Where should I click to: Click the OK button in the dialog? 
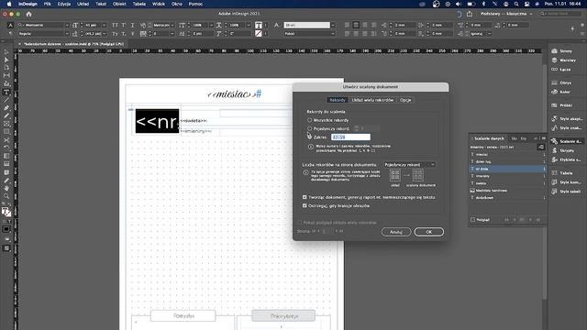[429, 232]
